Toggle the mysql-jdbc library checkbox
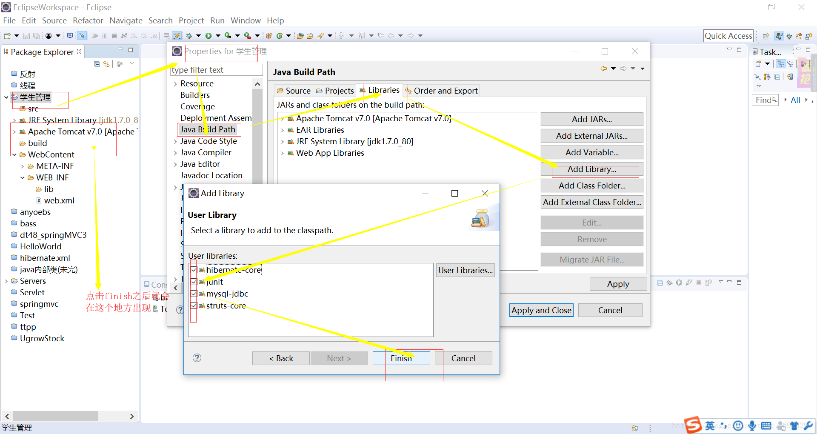The height and width of the screenshot is (434, 817). coord(194,294)
